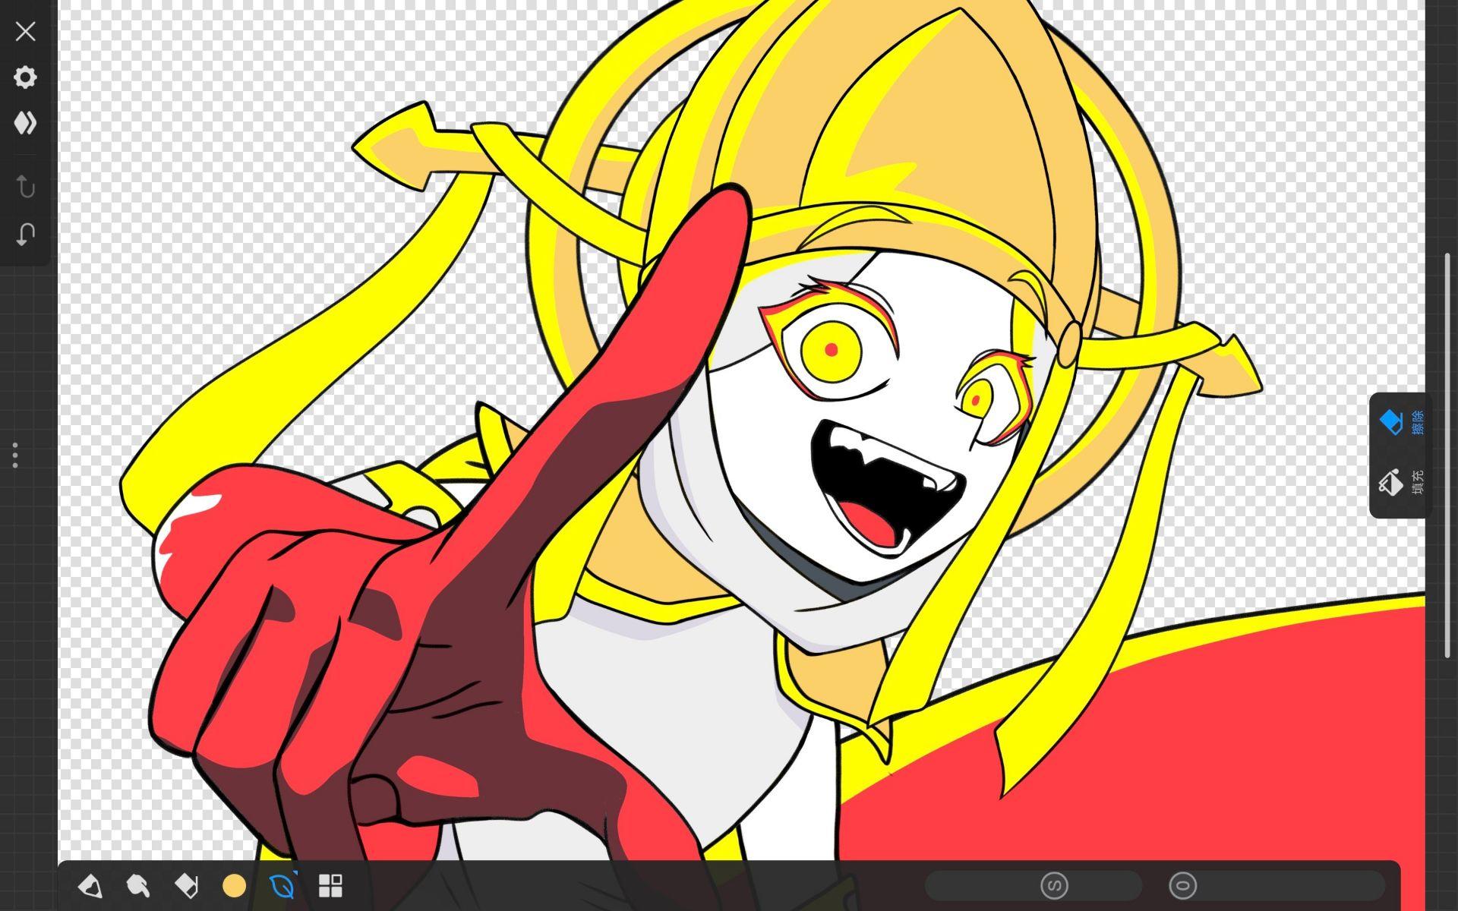
Task: Open the three-dot handle on left edge
Action: 15,455
